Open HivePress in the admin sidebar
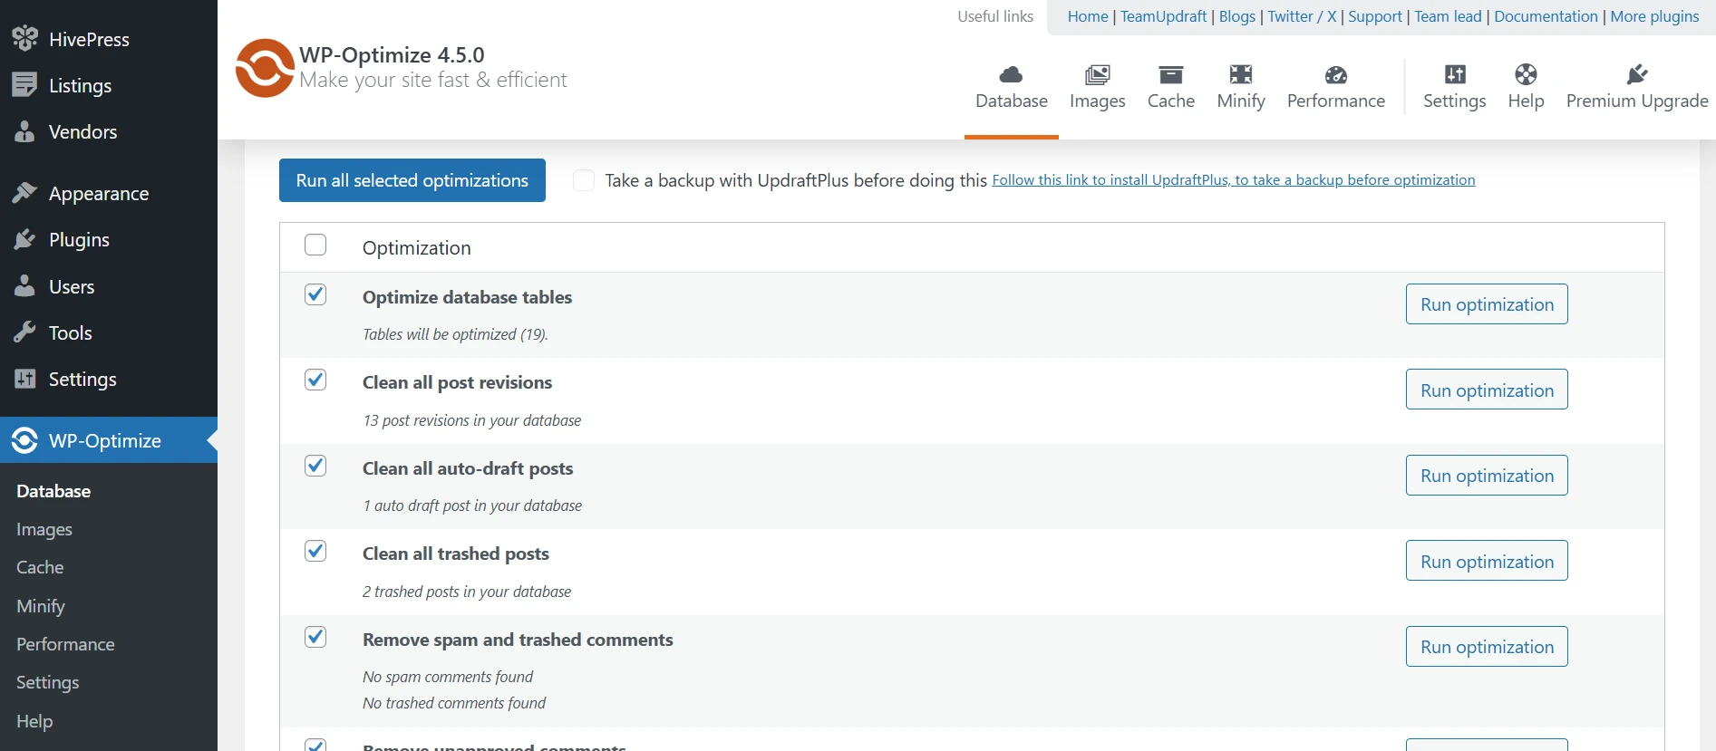Screen dimensions: 1716x751 coord(89,39)
